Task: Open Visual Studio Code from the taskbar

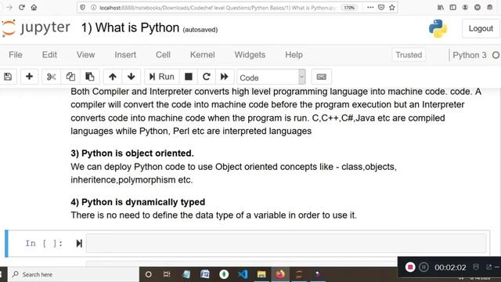Action: click(243, 274)
